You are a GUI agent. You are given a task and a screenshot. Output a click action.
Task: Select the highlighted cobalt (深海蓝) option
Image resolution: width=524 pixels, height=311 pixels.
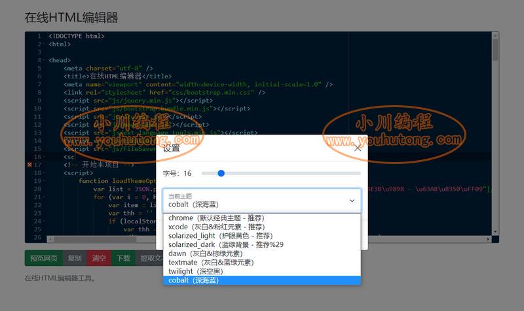(x=261, y=280)
